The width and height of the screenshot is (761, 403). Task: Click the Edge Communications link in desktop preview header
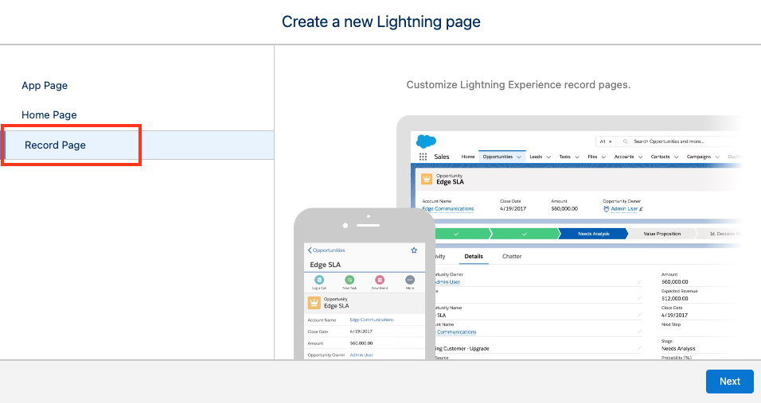[x=448, y=209]
